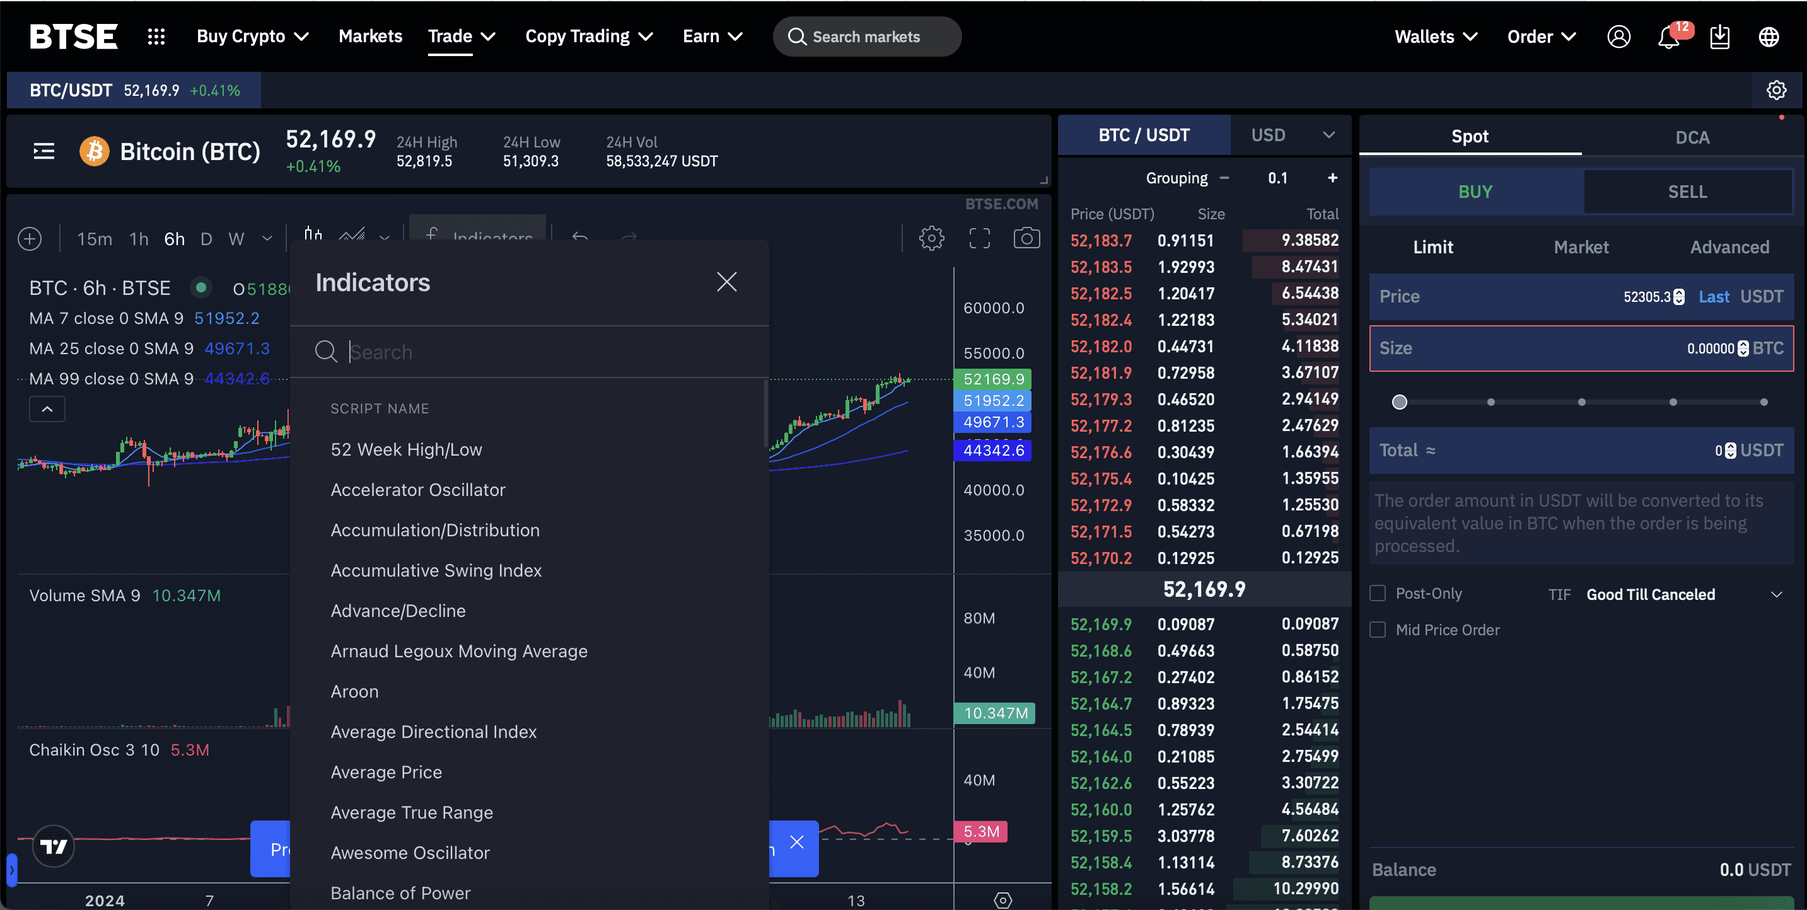
Task: Set size slider to the midpoint dot
Action: coord(1581,401)
